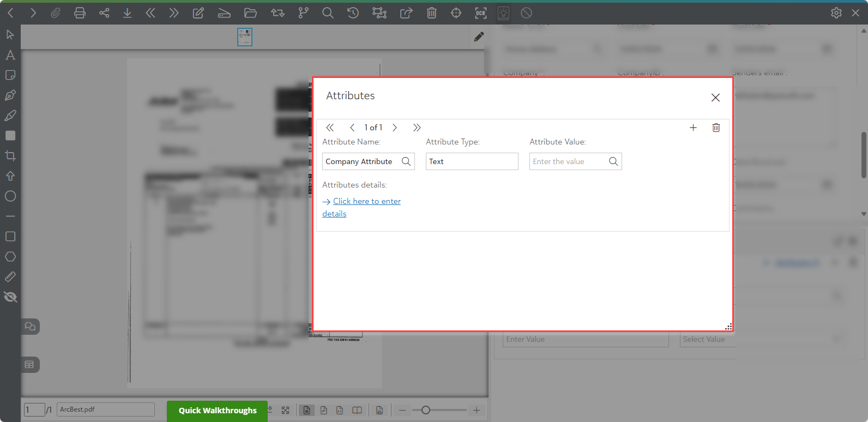Select the text annotation tool in sidebar
This screenshot has height=422, width=868.
[10, 55]
